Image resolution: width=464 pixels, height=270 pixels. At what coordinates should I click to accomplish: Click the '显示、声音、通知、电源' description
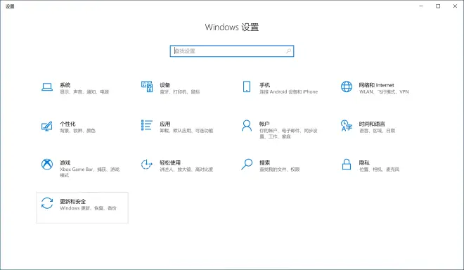tap(84, 92)
